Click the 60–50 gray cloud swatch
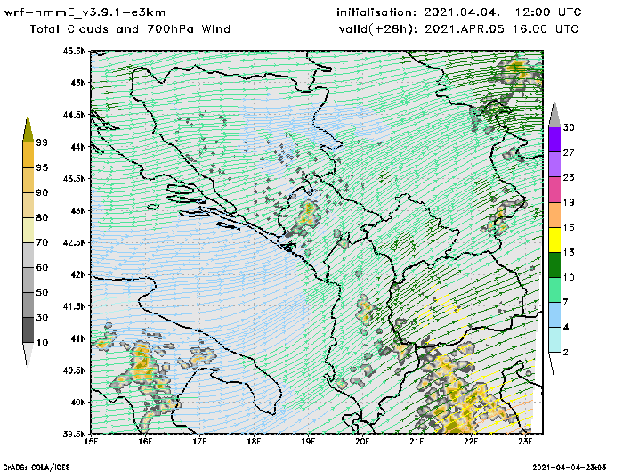623x472 pixels. coord(28,281)
